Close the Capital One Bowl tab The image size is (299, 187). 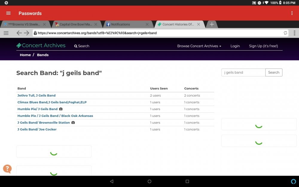[96, 25]
